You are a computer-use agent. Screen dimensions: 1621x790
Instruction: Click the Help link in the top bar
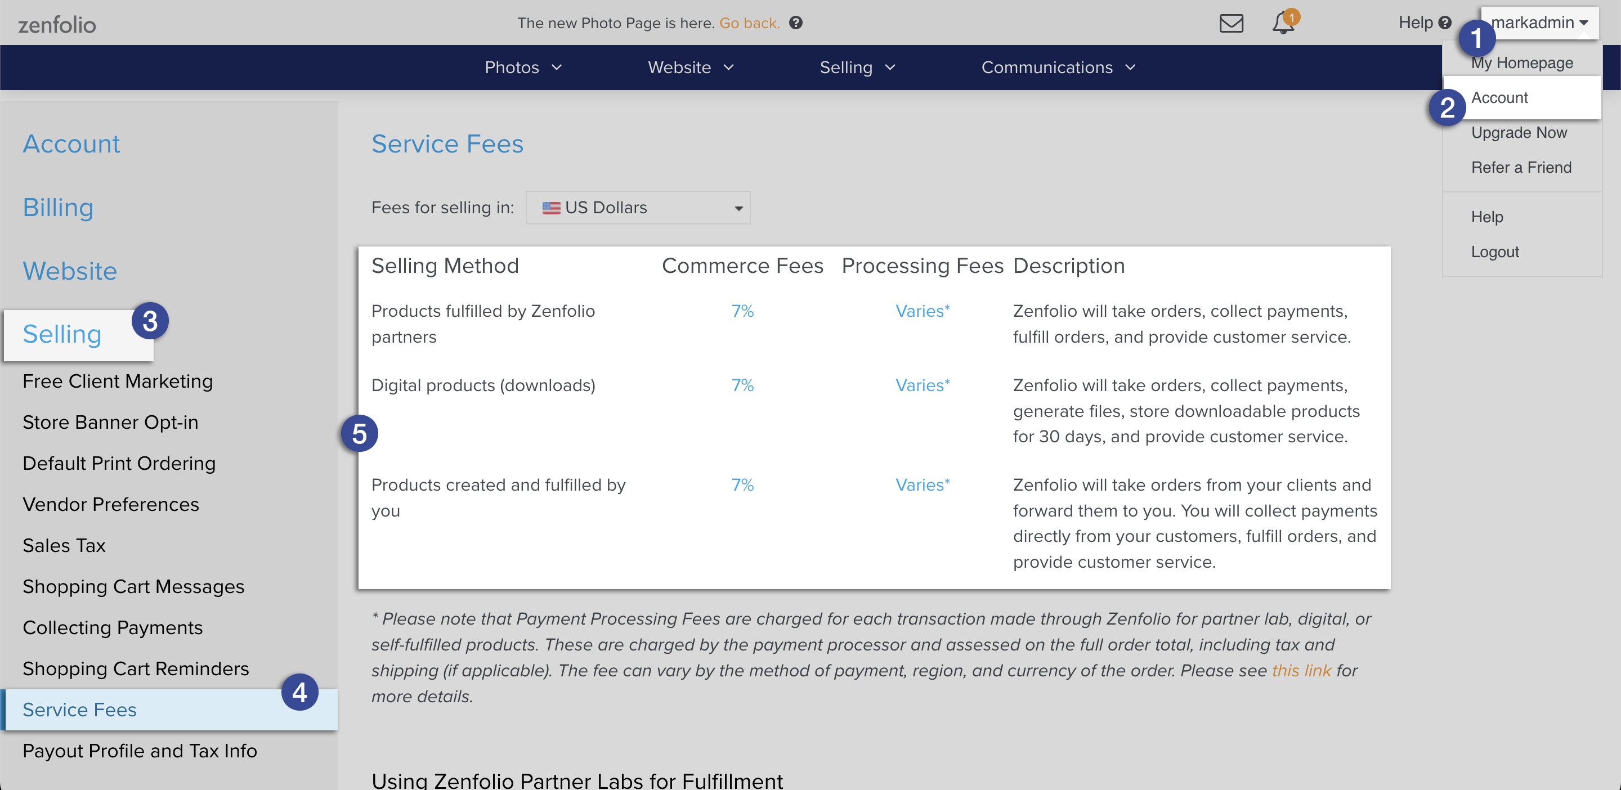tap(1425, 23)
